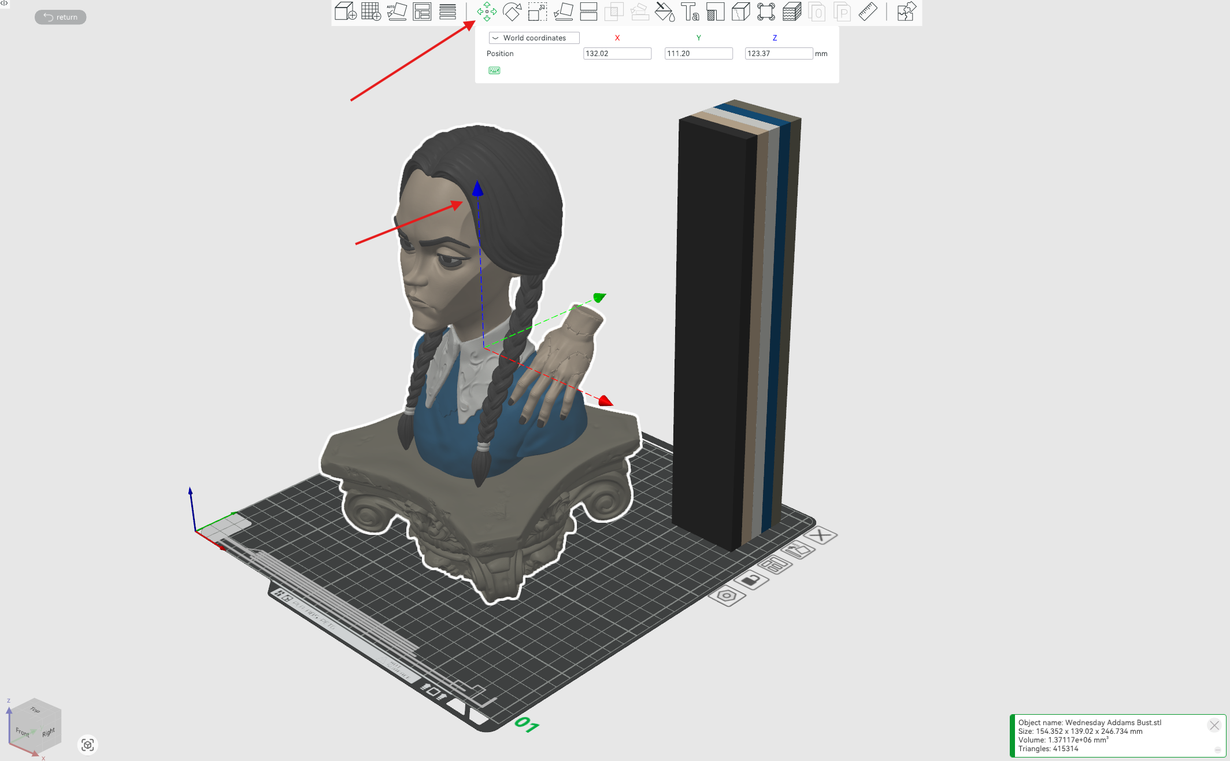Select the Lay on face tool
Screen dimensions: 1230x761
563,12
